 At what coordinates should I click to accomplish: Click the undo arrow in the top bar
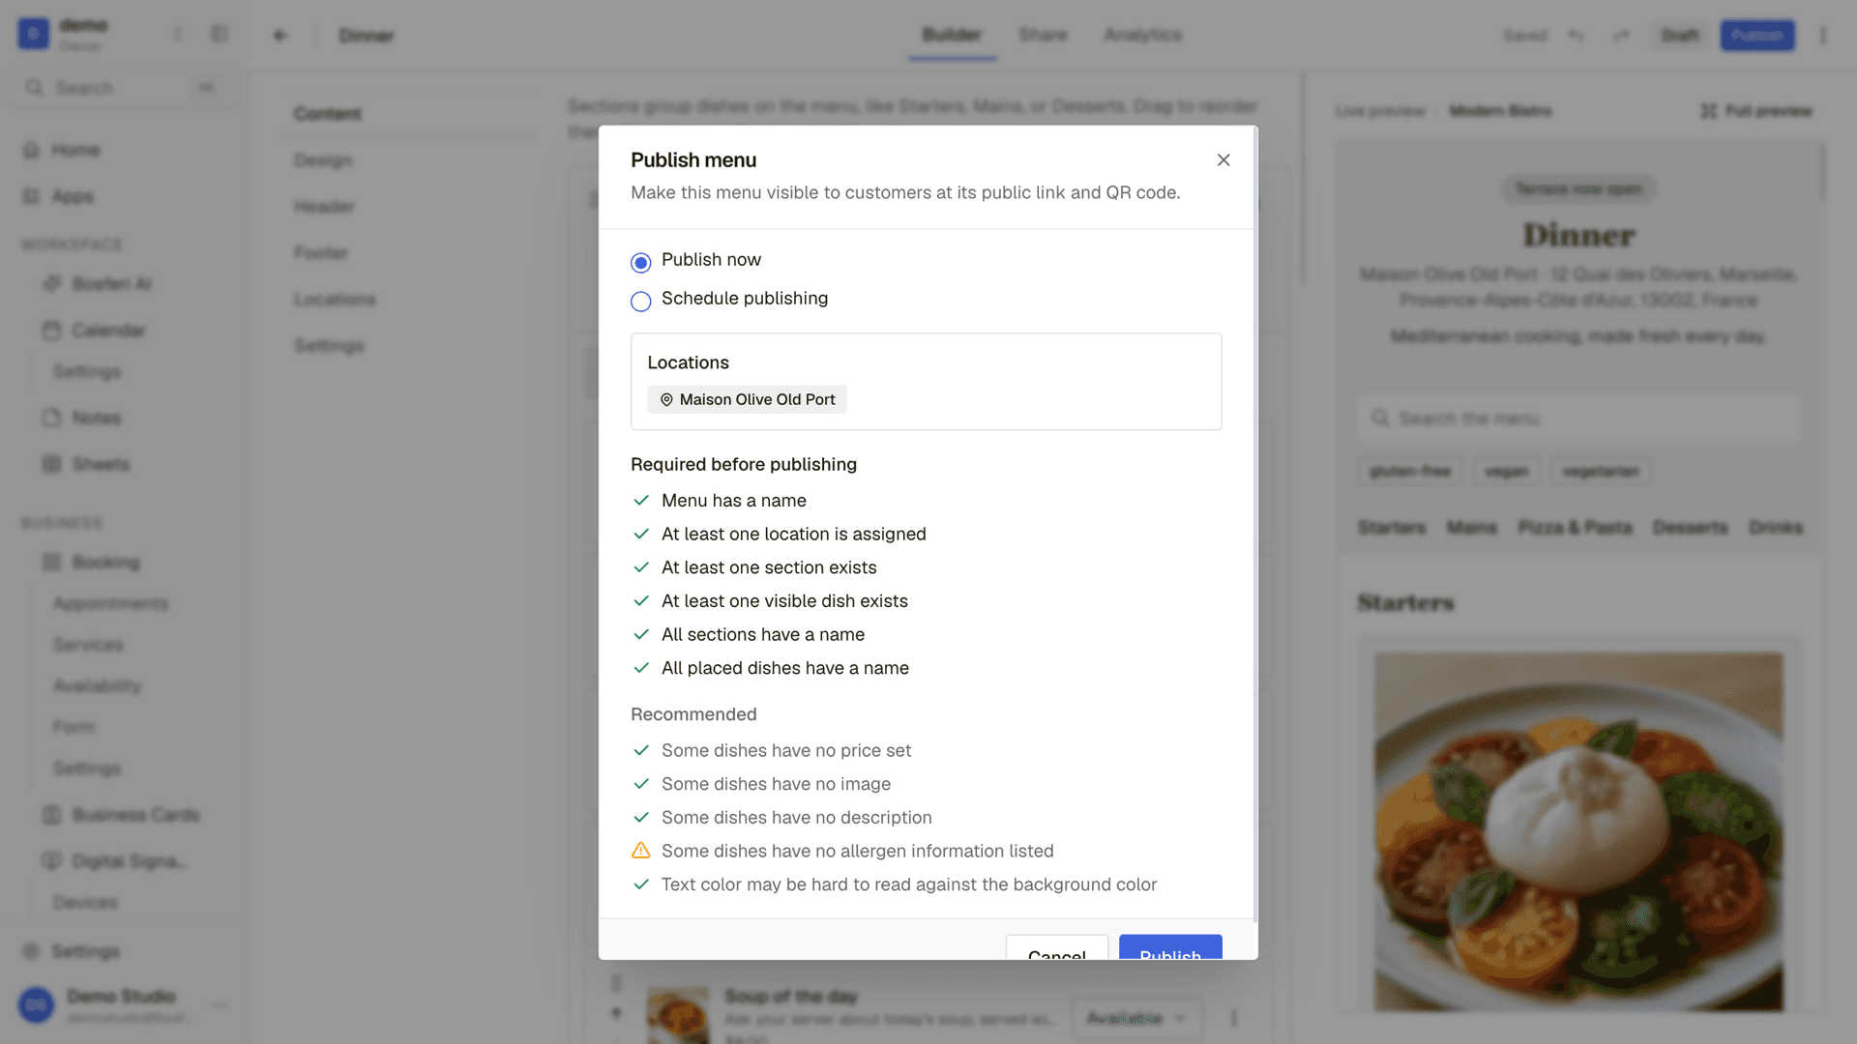pos(1577,36)
